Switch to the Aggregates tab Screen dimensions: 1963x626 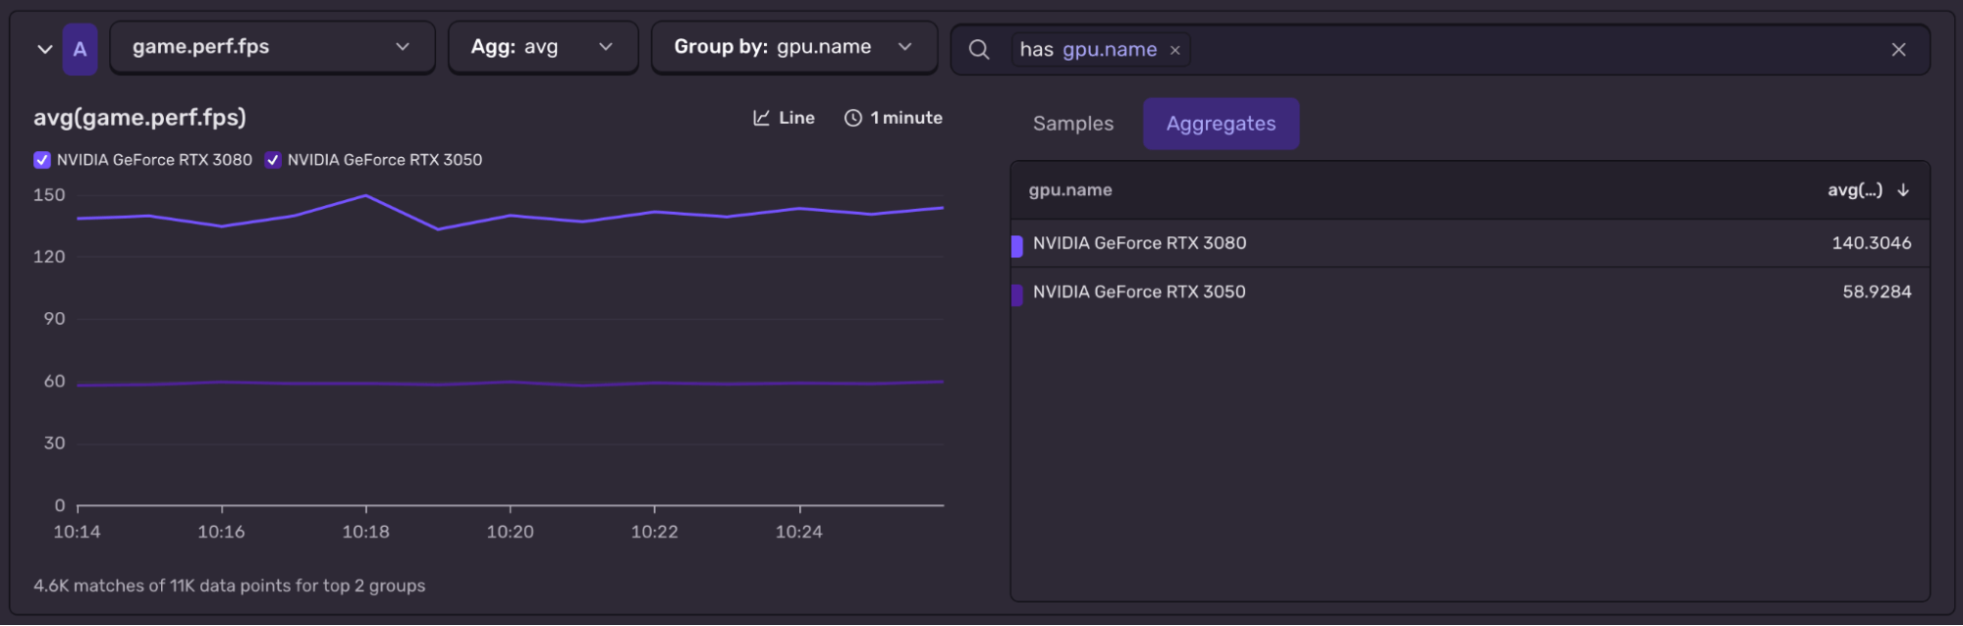point(1221,124)
